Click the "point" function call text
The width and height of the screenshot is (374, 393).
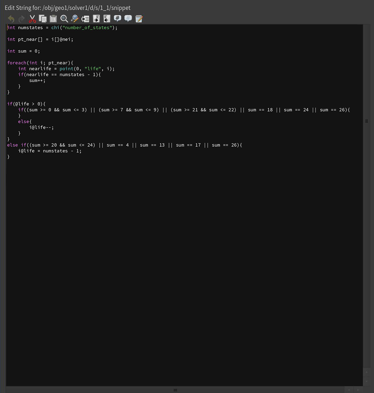click(66, 69)
